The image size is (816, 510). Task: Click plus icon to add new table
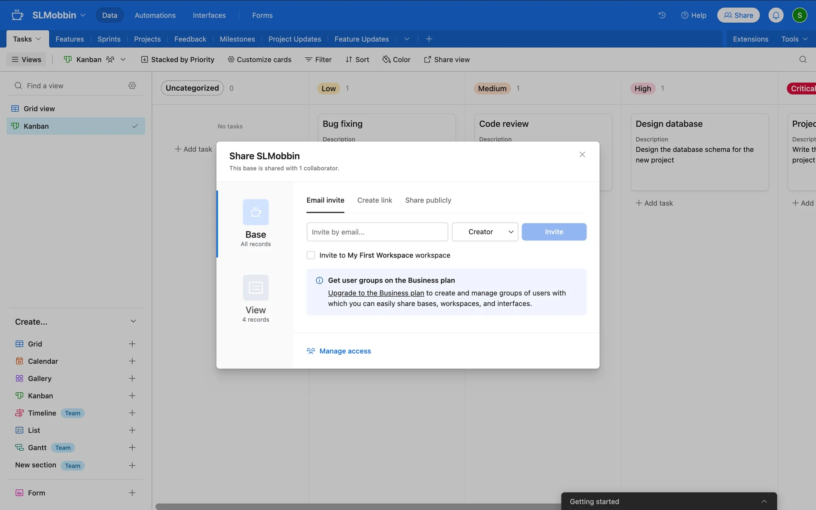429,39
